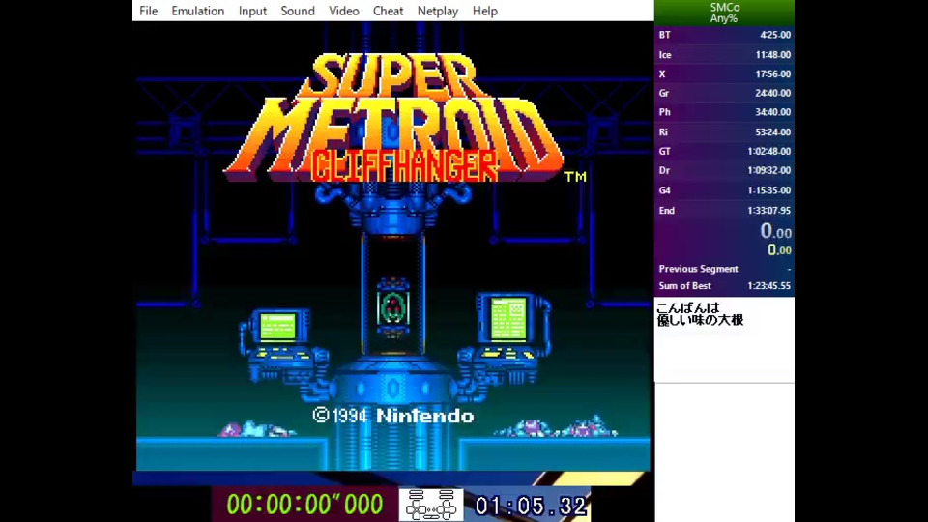Select the GT split row
The height and width of the screenshot is (522, 928).
pos(724,151)
